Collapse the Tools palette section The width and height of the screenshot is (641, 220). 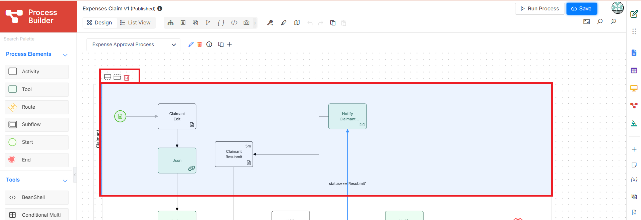[65, 181]
